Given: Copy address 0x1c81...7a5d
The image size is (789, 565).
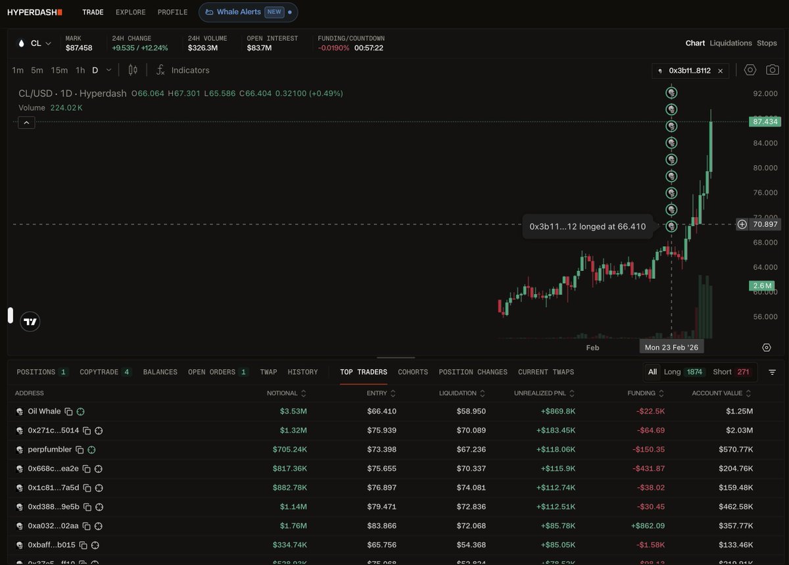Looking at the screenshot, I should pyautogui.click(x=86, y=487).
